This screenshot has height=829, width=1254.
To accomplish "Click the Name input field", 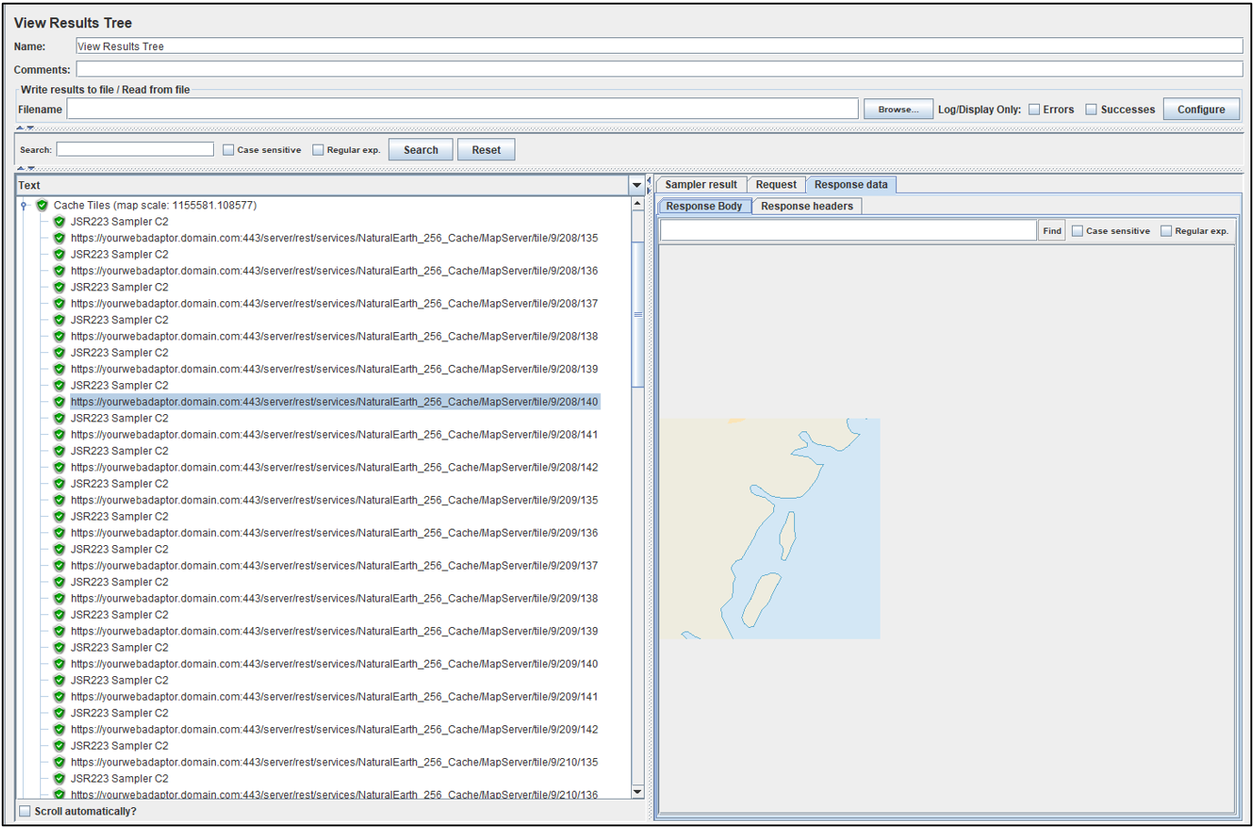I will (x=659, y=46).
